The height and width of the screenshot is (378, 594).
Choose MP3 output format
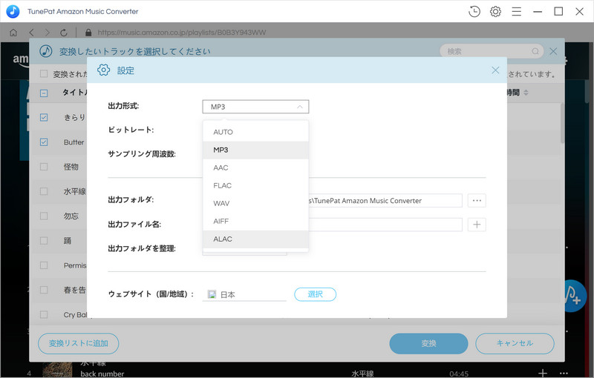[x=255, y=150]
